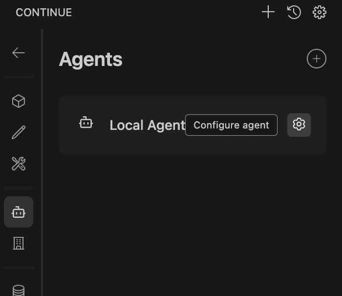Screen dimensions: 342x296
Task: Open the Tools wrench and screwdriver section
Action: (x=19, y=163)
